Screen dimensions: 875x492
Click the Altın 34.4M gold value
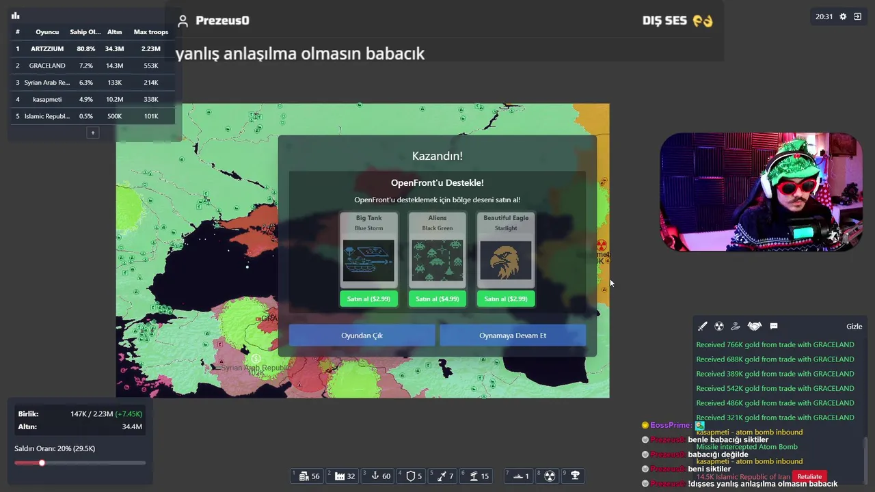[132, 427]
